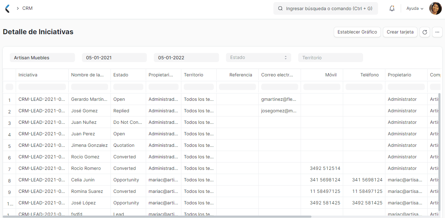The image size is (445, 218).
Task: Click the ERPNext logo icon
Action: tap(7, 8)
